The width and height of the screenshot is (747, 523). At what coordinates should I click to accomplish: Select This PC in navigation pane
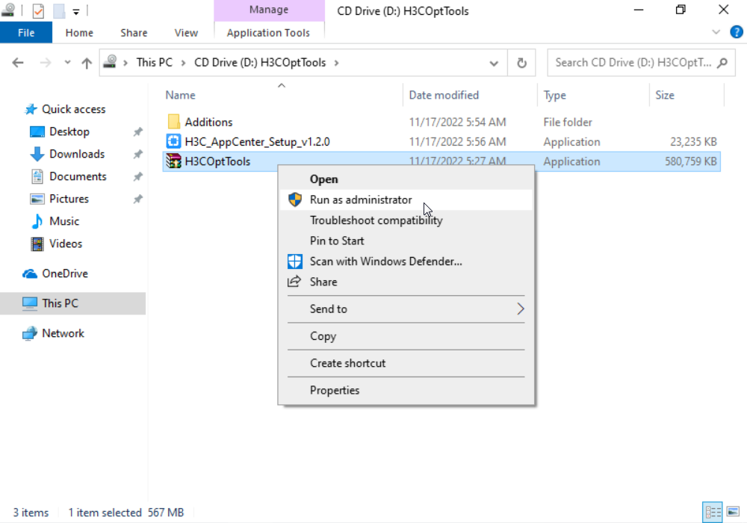[73, 303]
